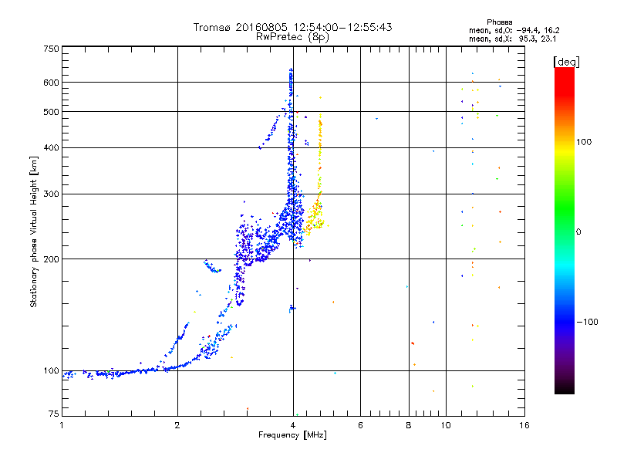Screen dimensions: 617x463
Task: Click the y-axis label 'Stationary phase Virtual Height [km]'
Action: (33, 231)
